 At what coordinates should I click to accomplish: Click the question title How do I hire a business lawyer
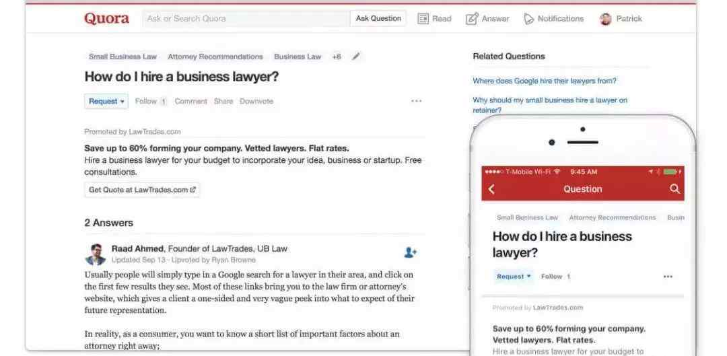point(182,77)
